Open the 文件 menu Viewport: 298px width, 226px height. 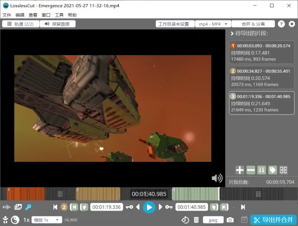point(7,15)
